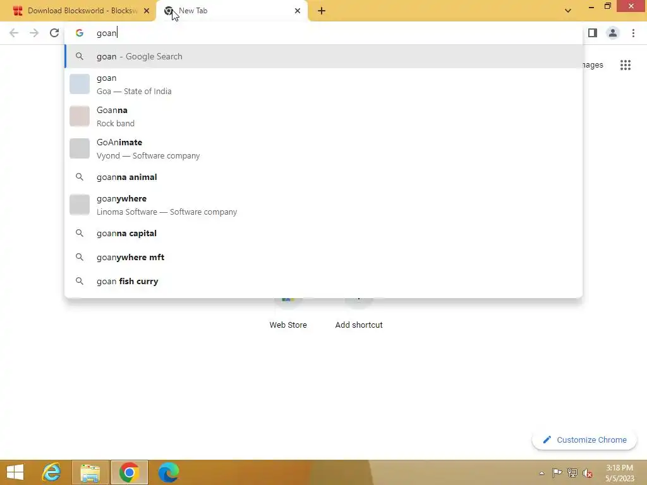
Task: Select GoAnimate Vyond suggestion
Action: (323, 148)
